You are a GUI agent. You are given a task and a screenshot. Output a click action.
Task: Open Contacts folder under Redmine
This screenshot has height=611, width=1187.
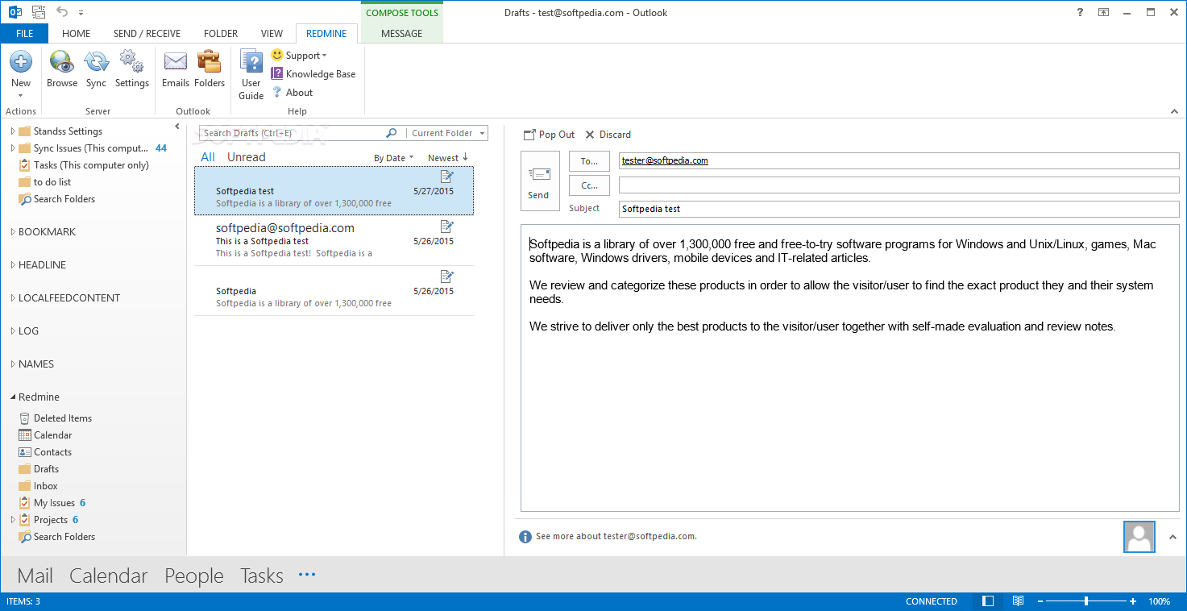coord(45,452)
